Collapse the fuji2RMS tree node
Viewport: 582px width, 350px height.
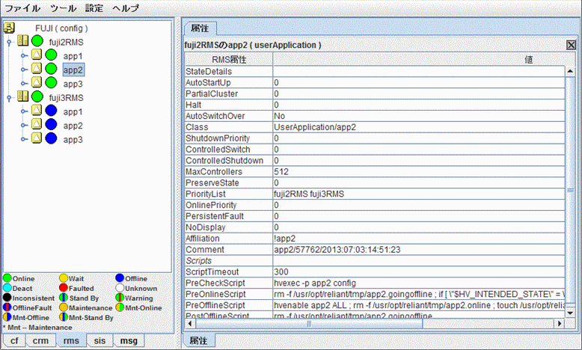[9, 43]
